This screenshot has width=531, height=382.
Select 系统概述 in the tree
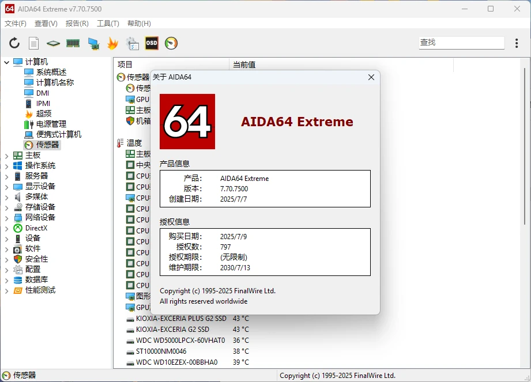(51, 72)
